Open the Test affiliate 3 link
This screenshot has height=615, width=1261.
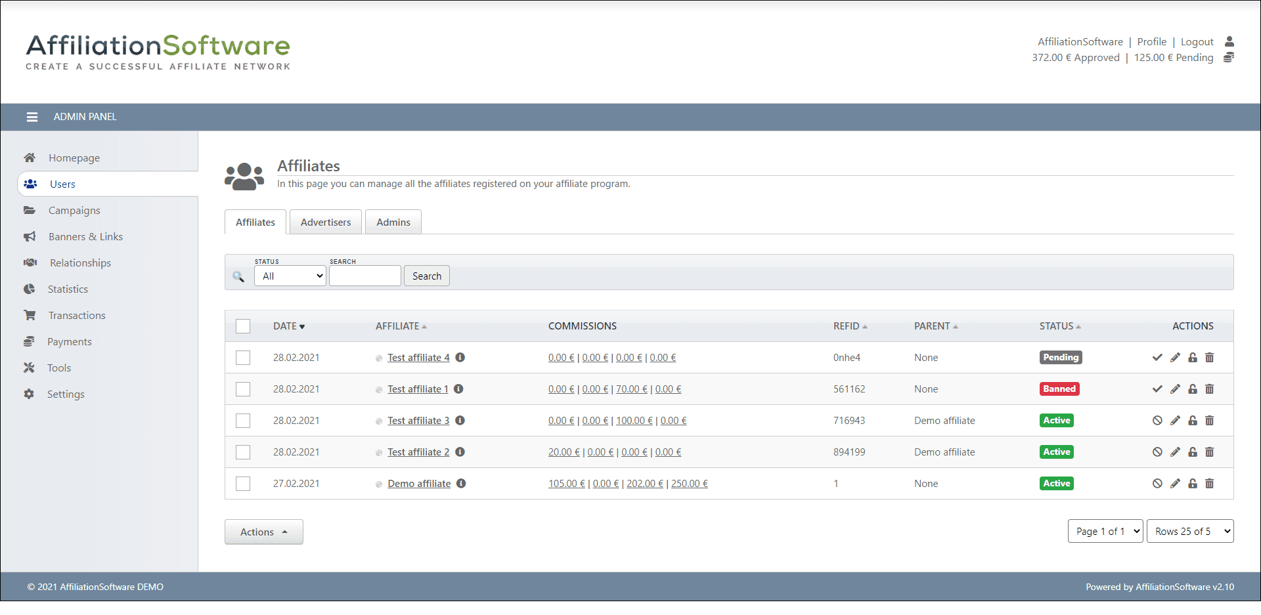(418, 421)
